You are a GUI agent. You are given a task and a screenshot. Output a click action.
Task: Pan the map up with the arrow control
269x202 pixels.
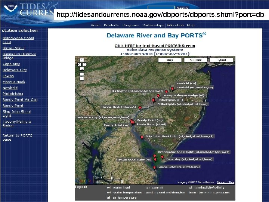coord(82,60)
